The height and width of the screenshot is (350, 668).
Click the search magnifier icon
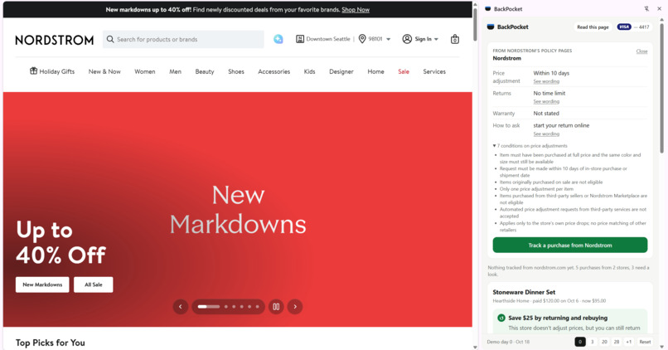click(x=110, y=39)
